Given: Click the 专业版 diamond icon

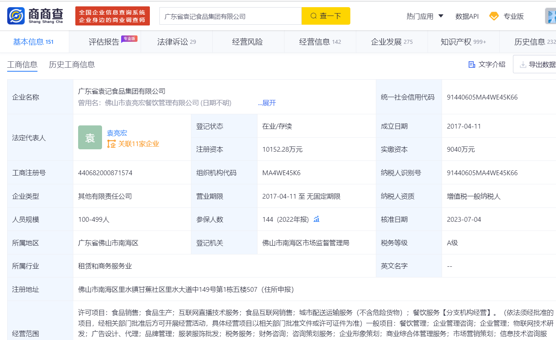Looking at the screenshot, I should pyautogui.click(x=494, y=16).
